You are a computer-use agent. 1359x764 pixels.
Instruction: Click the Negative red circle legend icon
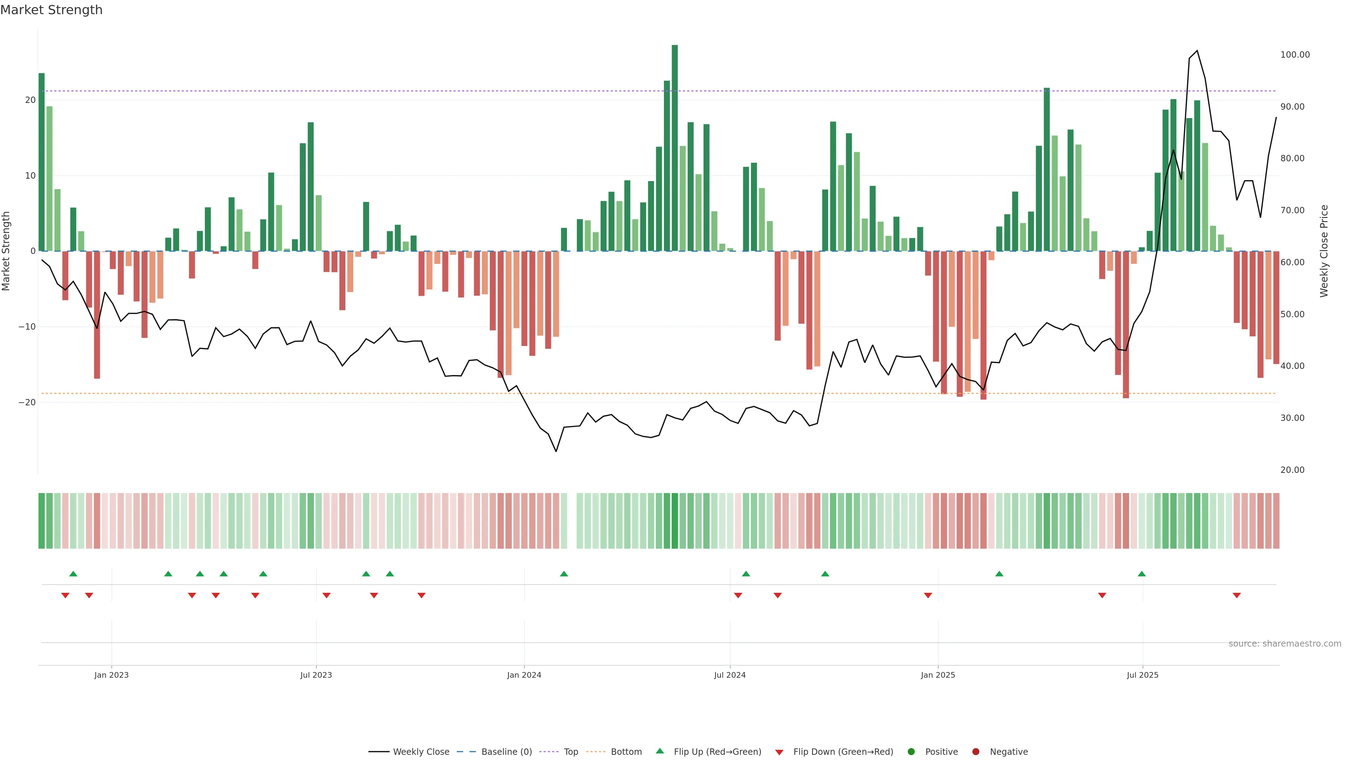975,752
